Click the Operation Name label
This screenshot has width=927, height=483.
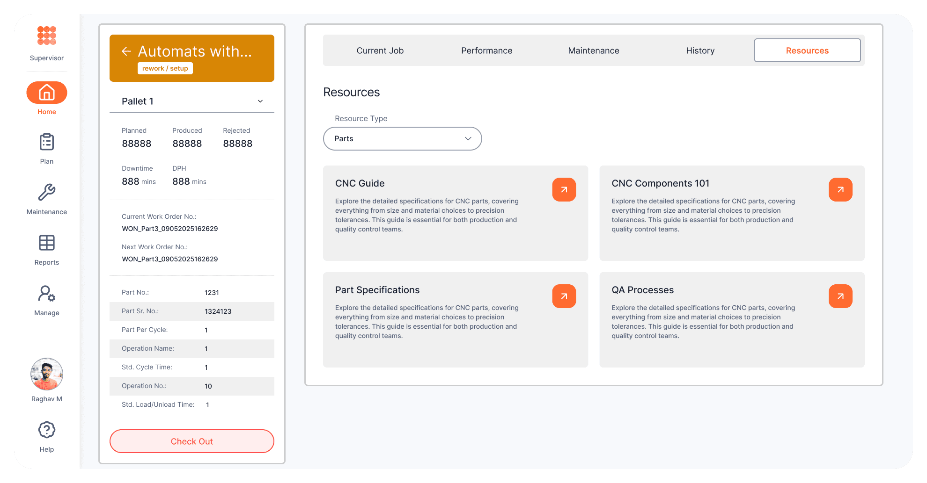pos(148,348)
